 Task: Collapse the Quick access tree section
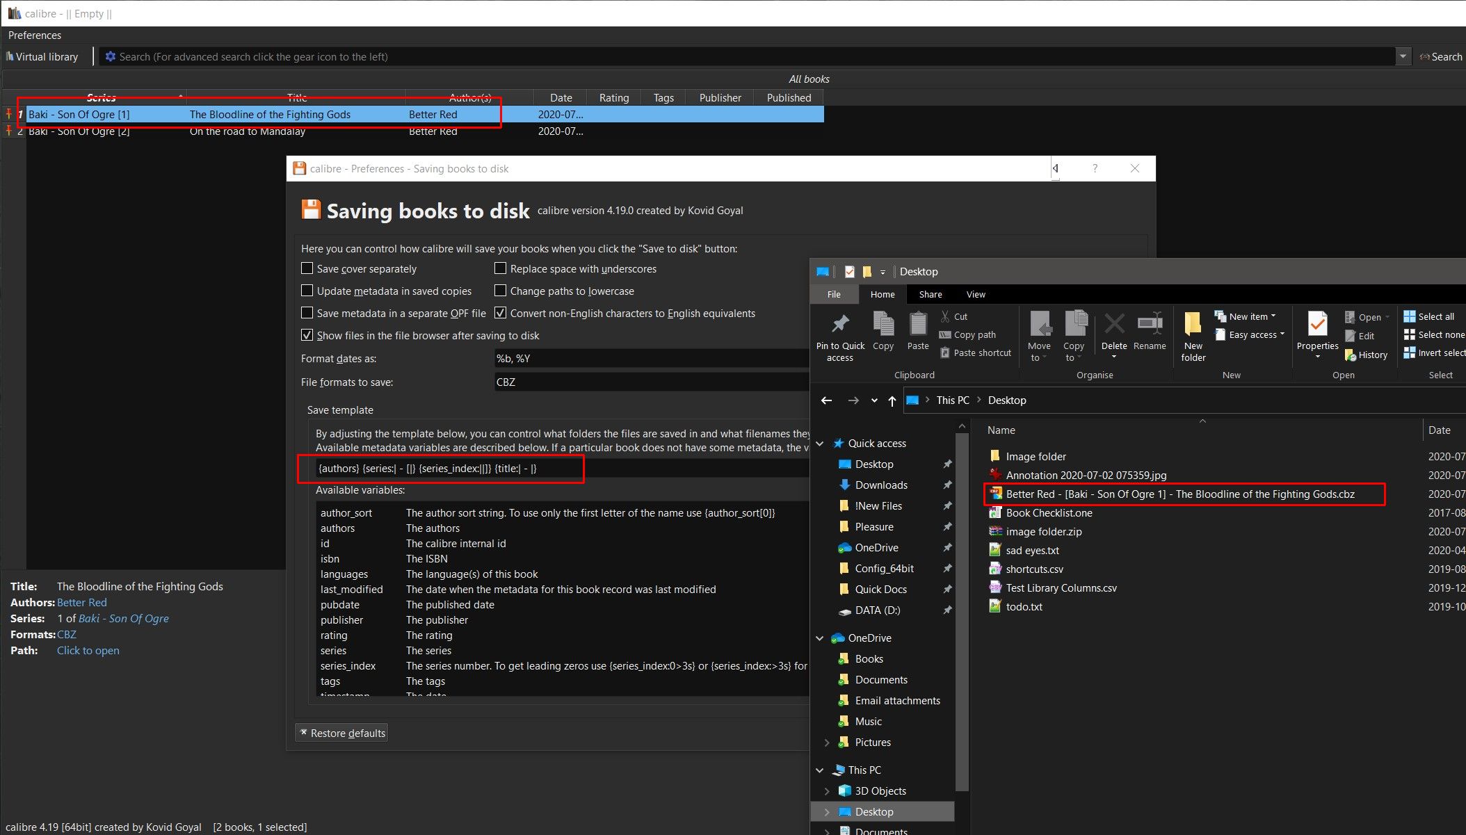tap(820, 444)
